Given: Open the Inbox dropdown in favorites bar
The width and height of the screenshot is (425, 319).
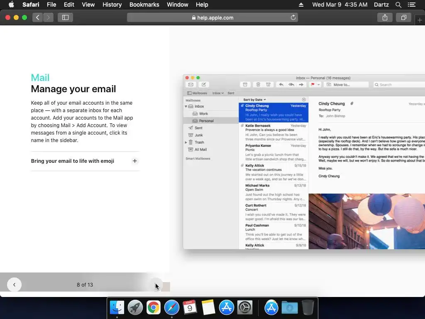Looking at the screenshot, I should pyautogui.click(x=218, y=93).
